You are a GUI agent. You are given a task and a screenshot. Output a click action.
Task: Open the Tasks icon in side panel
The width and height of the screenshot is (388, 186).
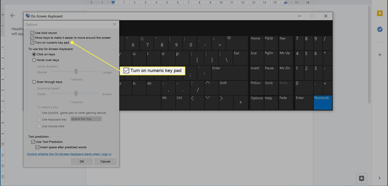379,29
